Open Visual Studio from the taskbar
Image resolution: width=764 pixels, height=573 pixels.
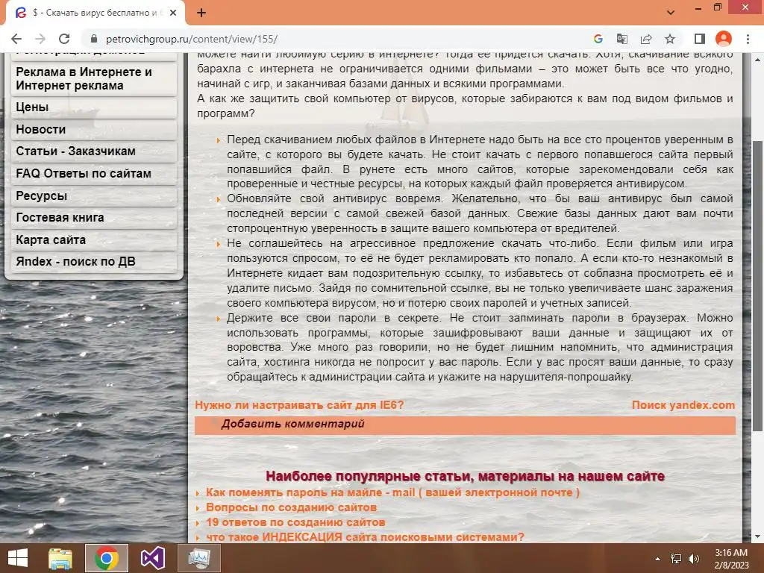(x=153, y=558)
